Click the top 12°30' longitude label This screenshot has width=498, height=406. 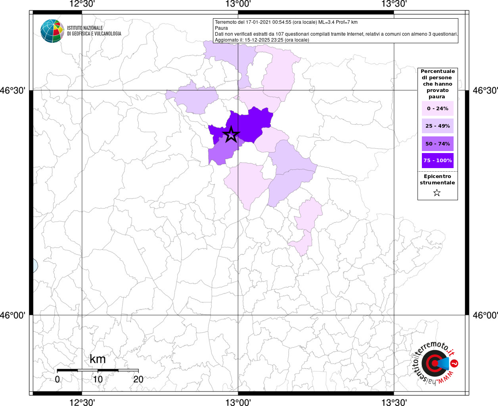click(x=82, y=4)
